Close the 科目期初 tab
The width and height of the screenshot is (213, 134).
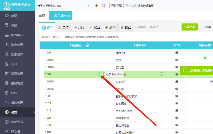(69, 16)
